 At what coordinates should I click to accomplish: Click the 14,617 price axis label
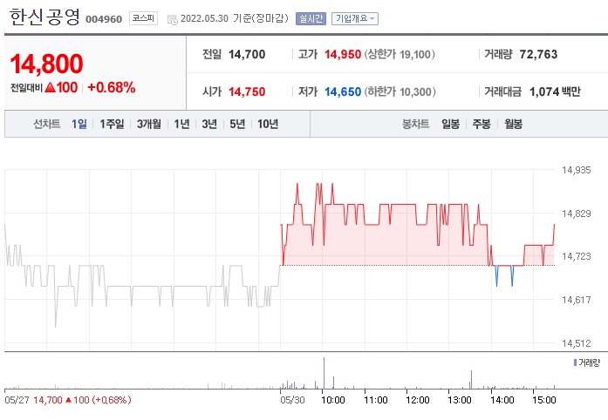pos(577,300)
